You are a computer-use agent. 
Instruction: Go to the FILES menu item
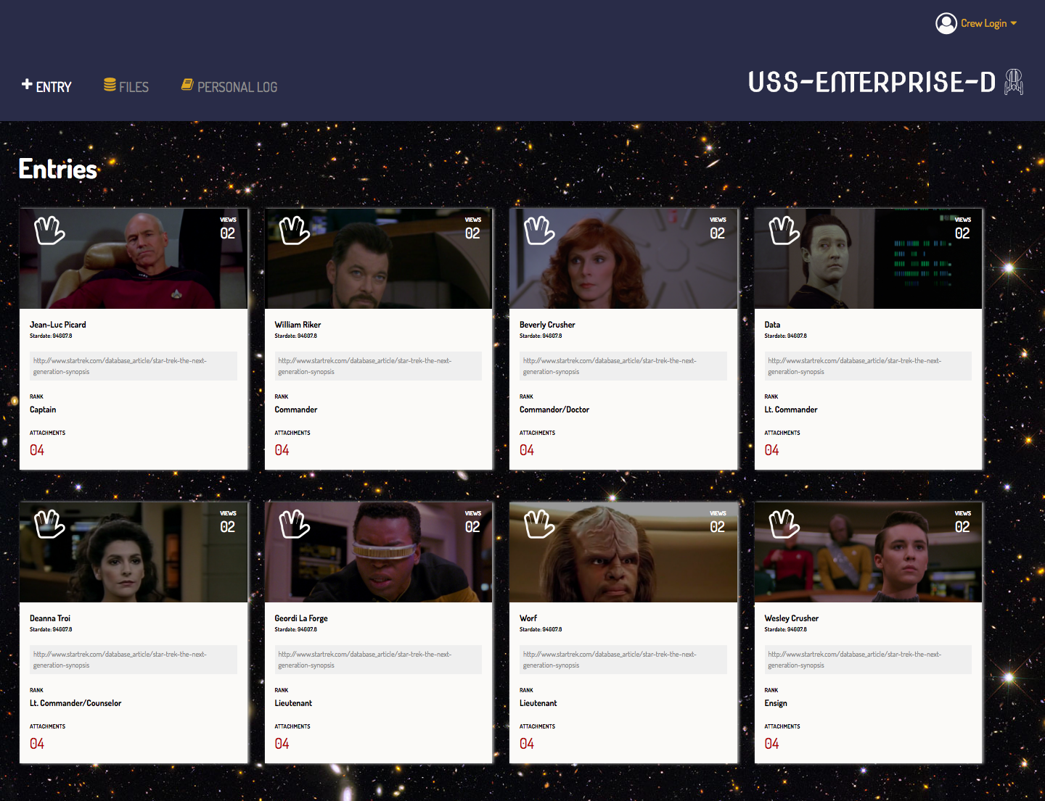coord(134,87)
